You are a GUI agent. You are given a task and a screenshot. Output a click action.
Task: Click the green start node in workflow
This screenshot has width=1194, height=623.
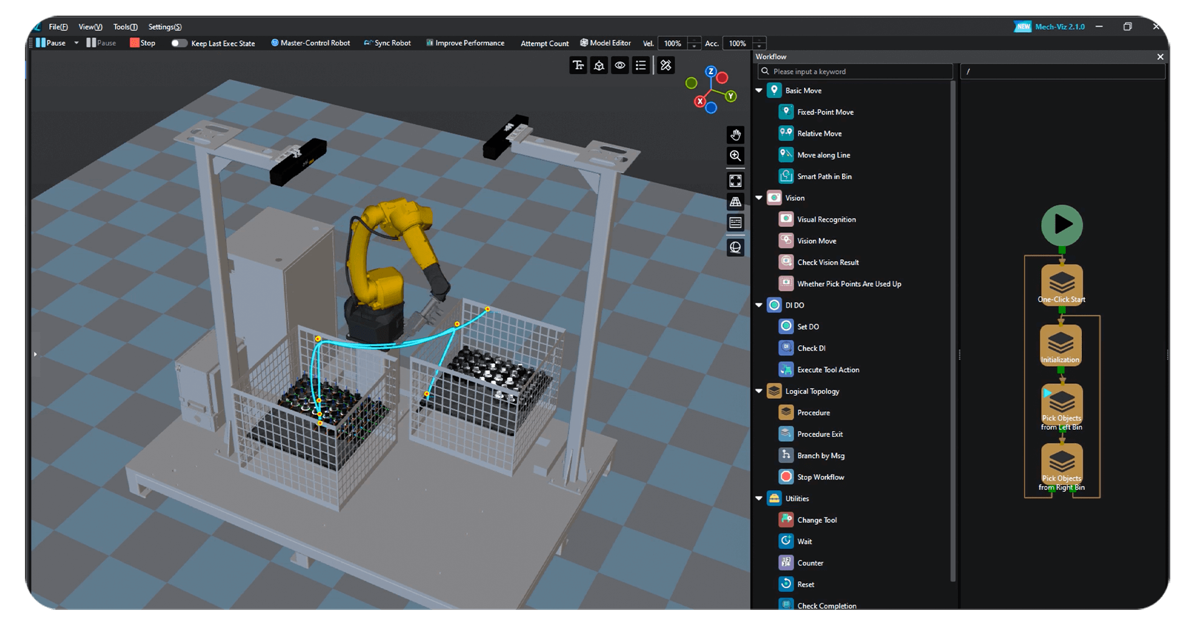1061,225
